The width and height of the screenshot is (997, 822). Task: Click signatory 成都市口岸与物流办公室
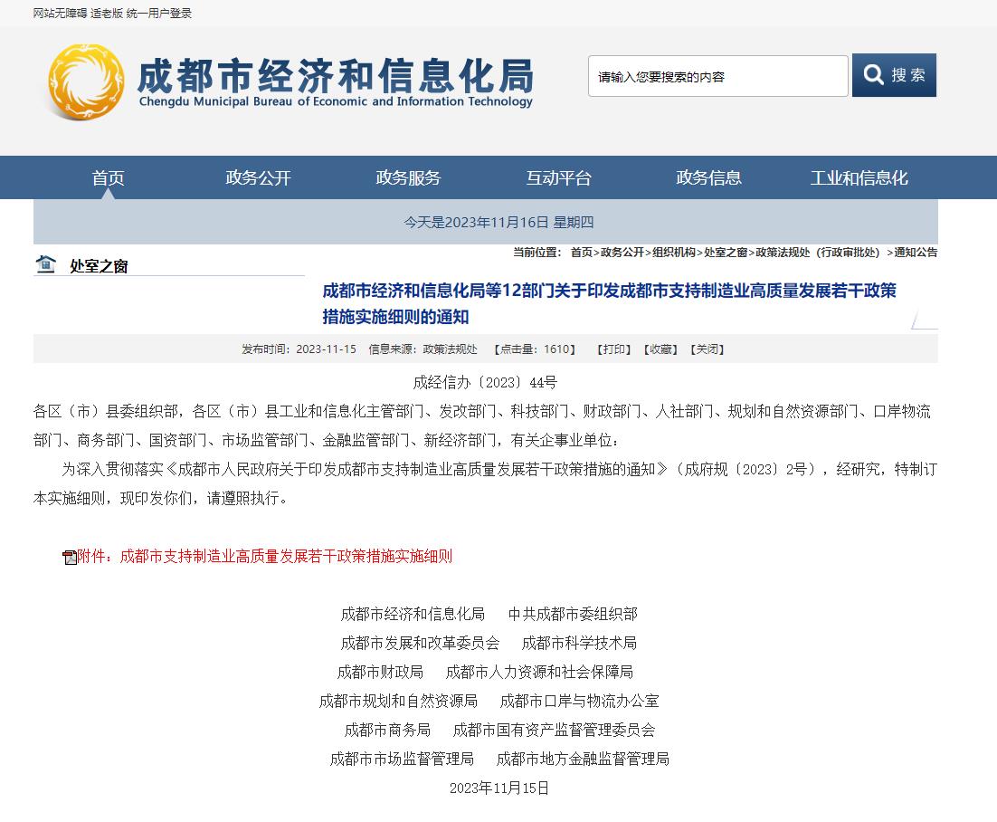[579, 701]
